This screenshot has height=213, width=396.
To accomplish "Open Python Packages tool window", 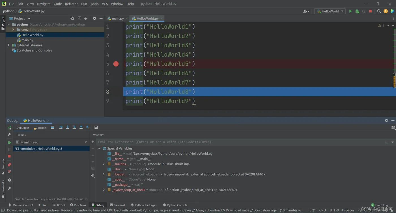I will pos(143,205).
